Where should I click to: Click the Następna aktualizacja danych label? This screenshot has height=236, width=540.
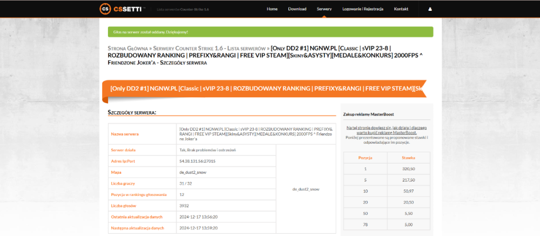click(137, 228)
